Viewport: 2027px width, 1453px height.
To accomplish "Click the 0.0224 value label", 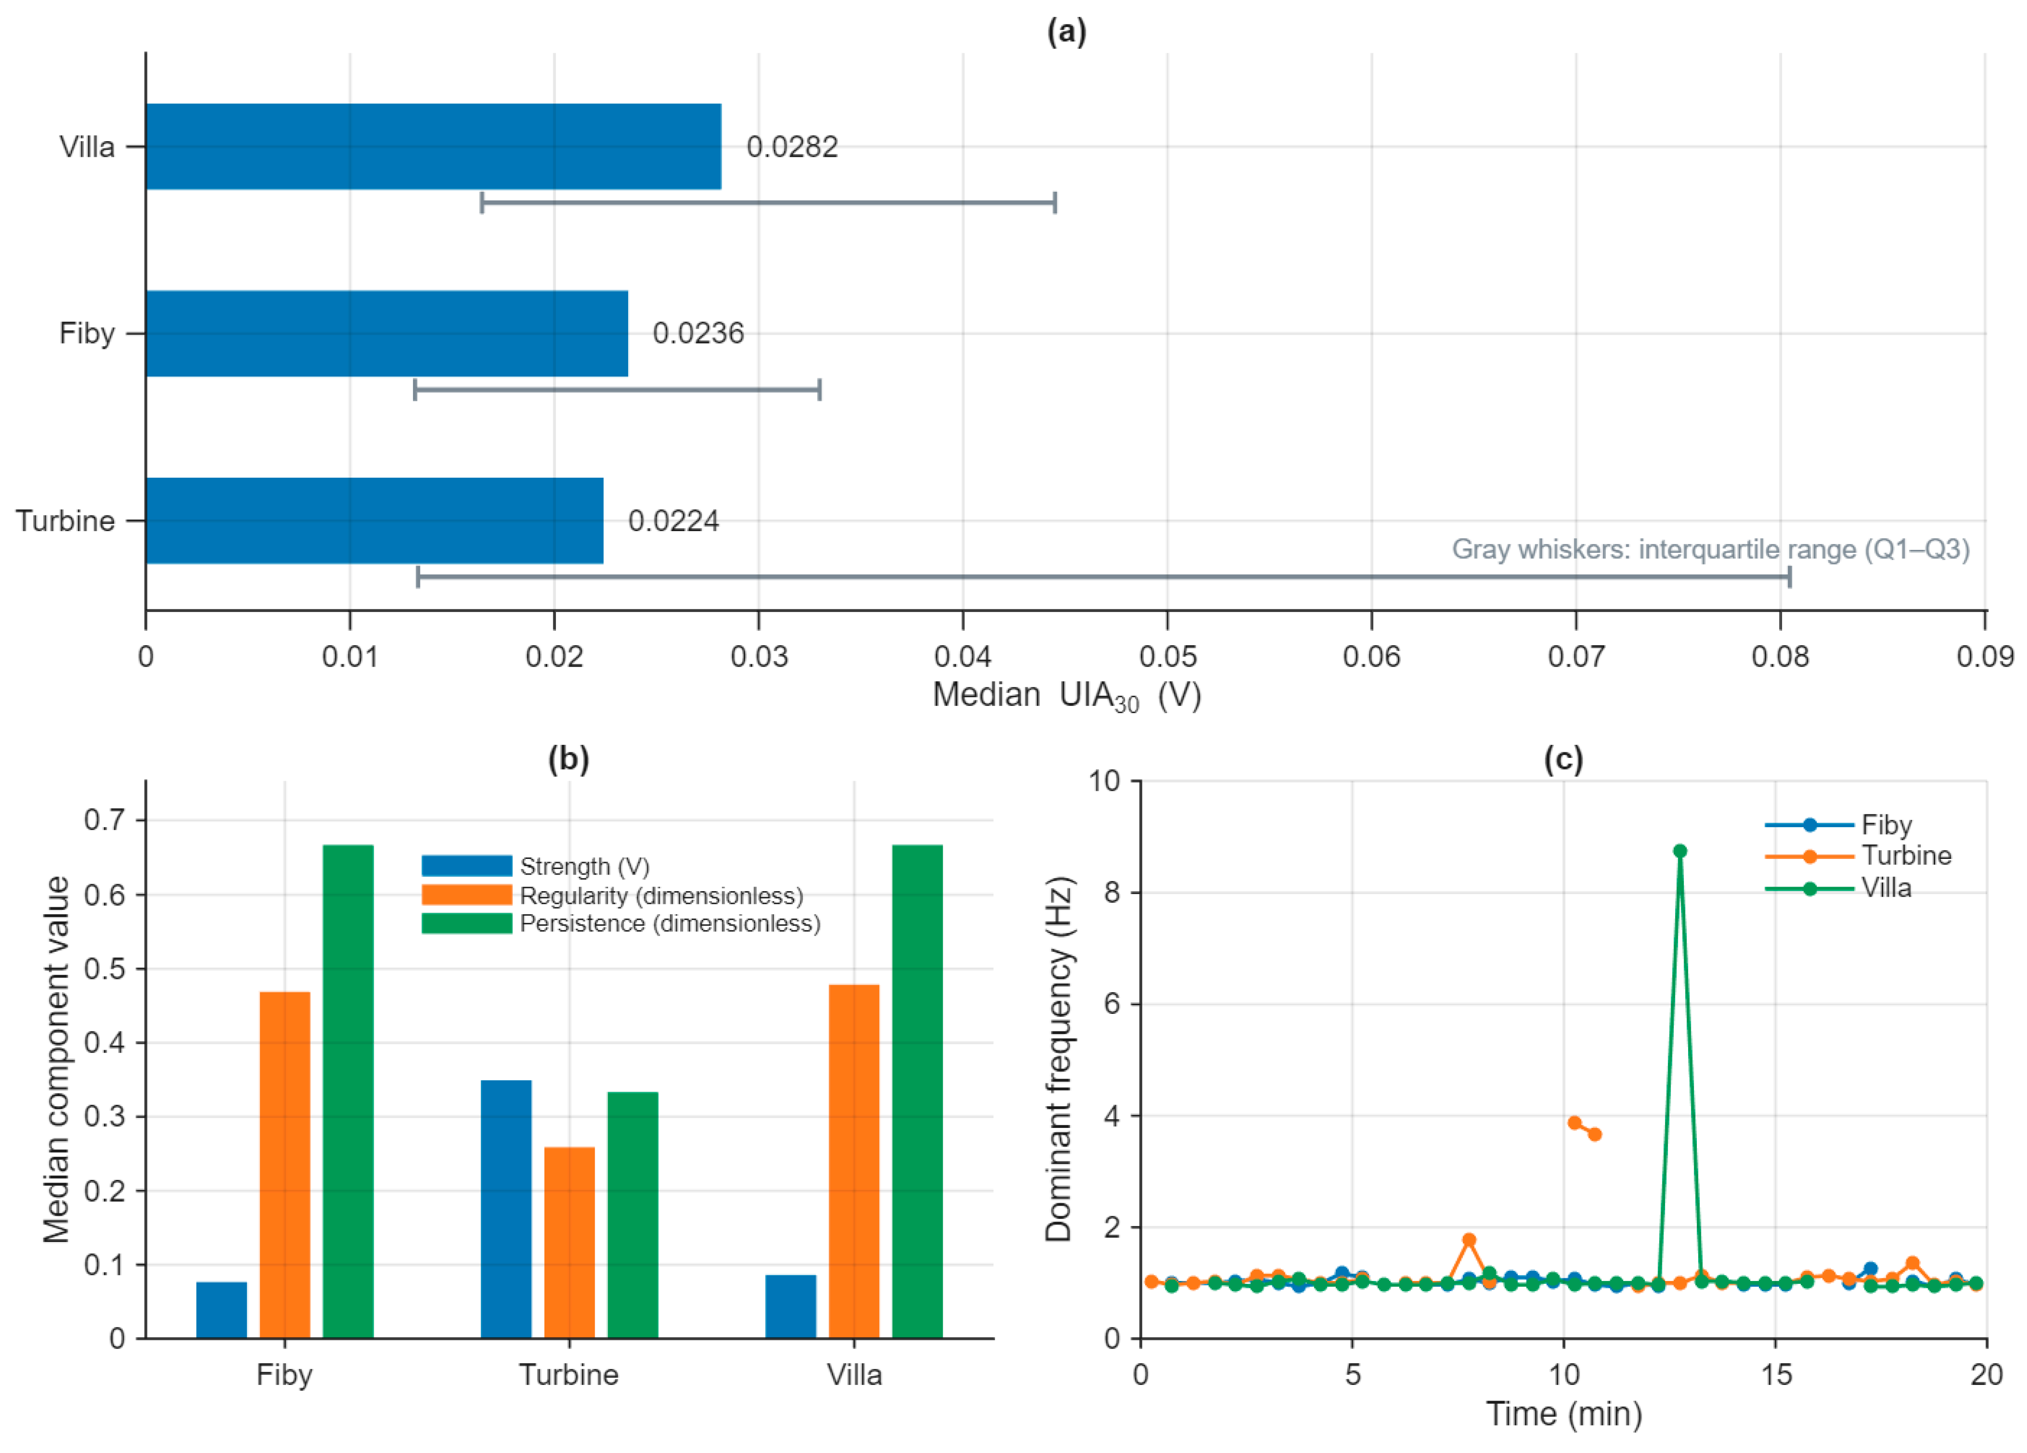I will click(674, 520).
